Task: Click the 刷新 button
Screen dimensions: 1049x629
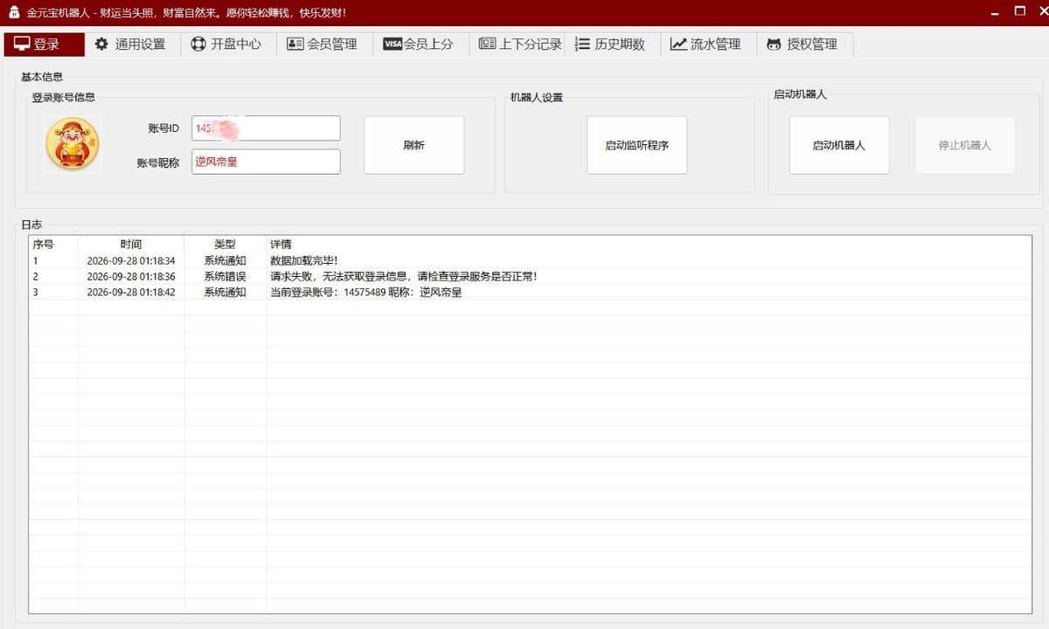Action: (x=414, y=145)
